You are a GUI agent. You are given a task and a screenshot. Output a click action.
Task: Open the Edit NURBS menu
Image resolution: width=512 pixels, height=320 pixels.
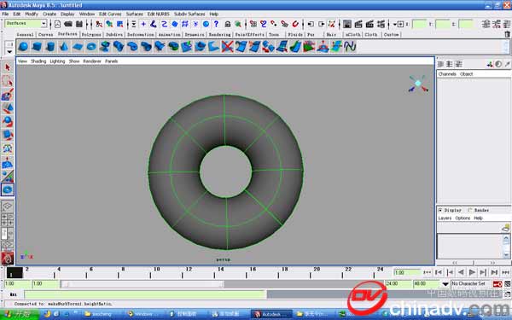pos(159,14)
